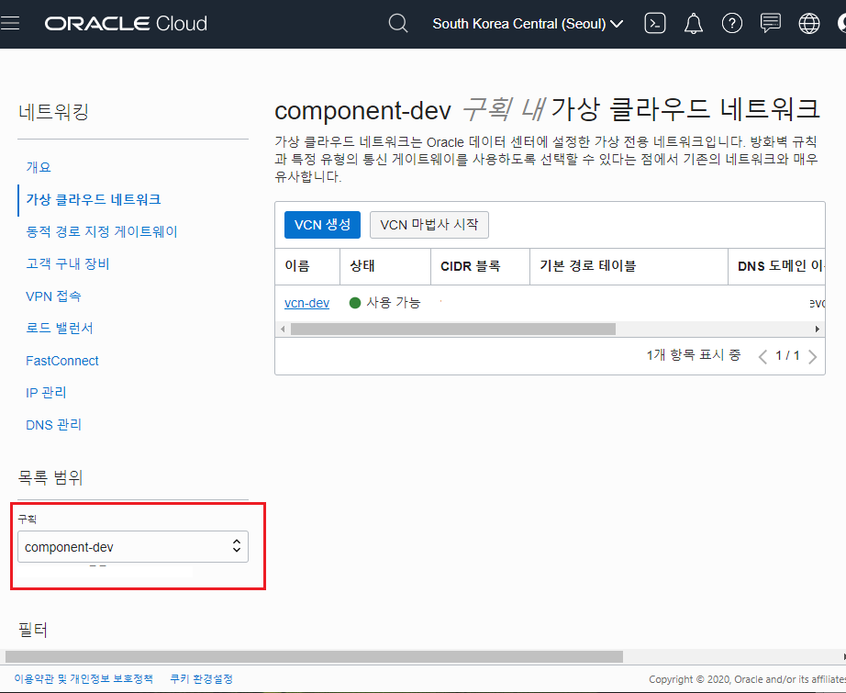846x693 pixels.
Task: Open the help question mark icon
Action: (x=732, y=24)
